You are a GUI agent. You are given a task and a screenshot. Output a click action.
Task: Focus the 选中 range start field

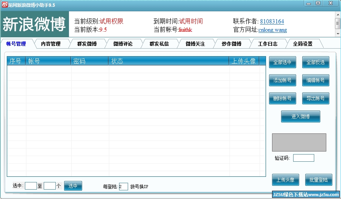point(31,186)
